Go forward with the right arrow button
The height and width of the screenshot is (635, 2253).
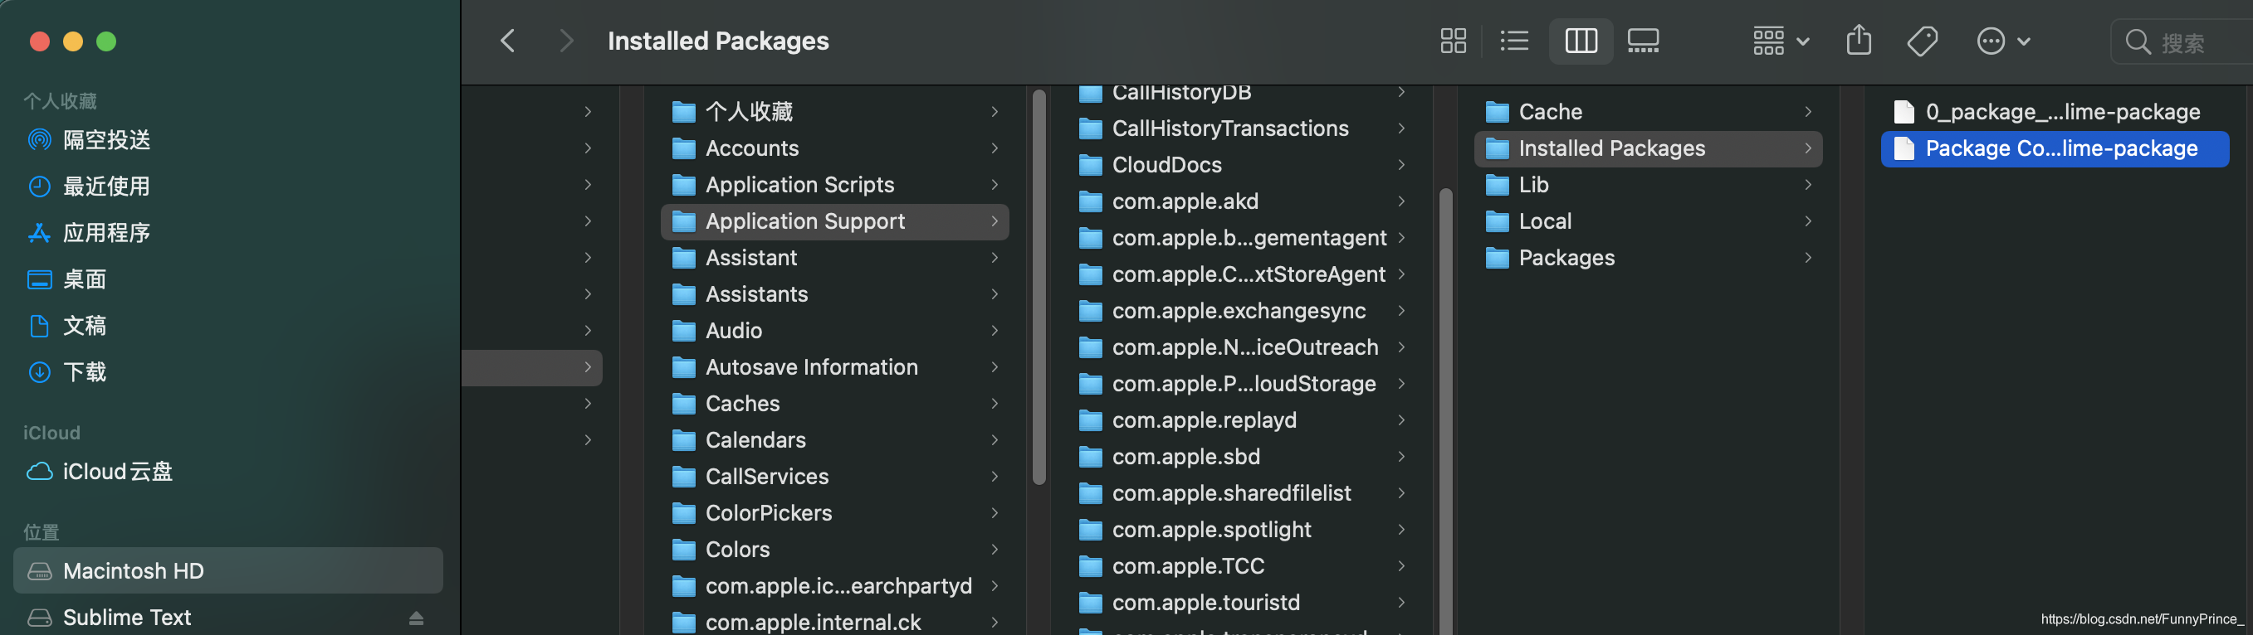pyautogui.click(x=567, y=41)
